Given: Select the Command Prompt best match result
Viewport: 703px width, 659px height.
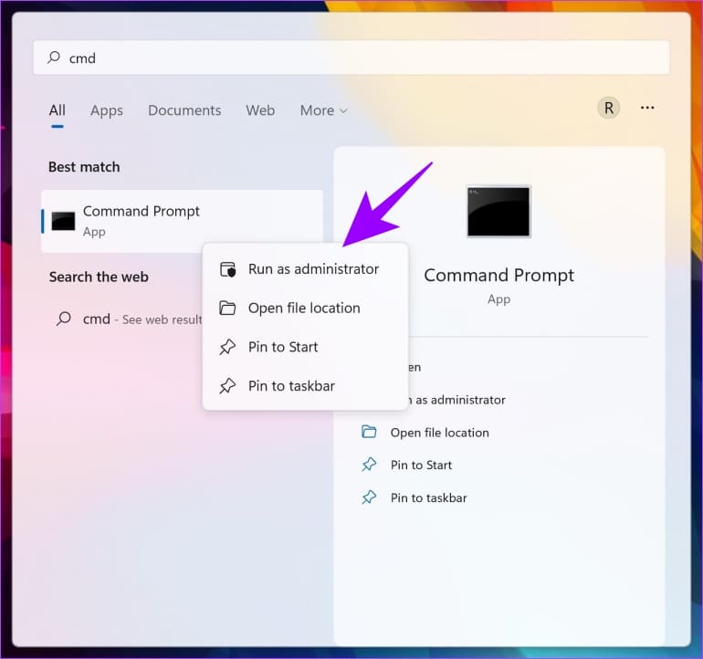Looking at the screenshot, I should point(182,222).
